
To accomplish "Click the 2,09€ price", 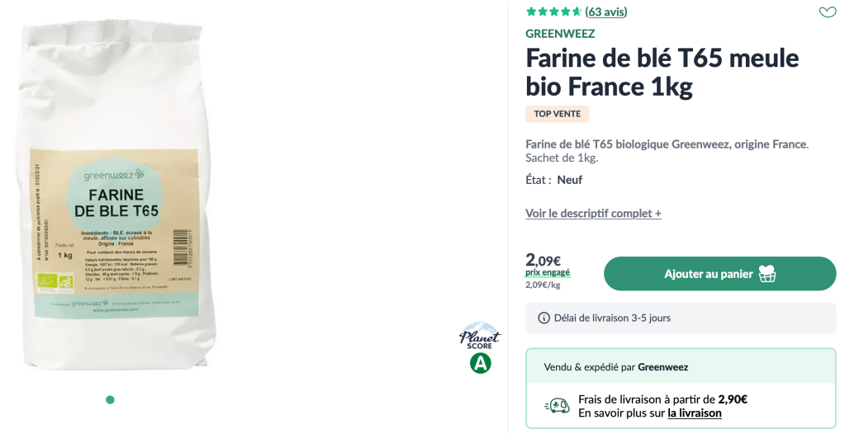I will click(x=543, y=260).
